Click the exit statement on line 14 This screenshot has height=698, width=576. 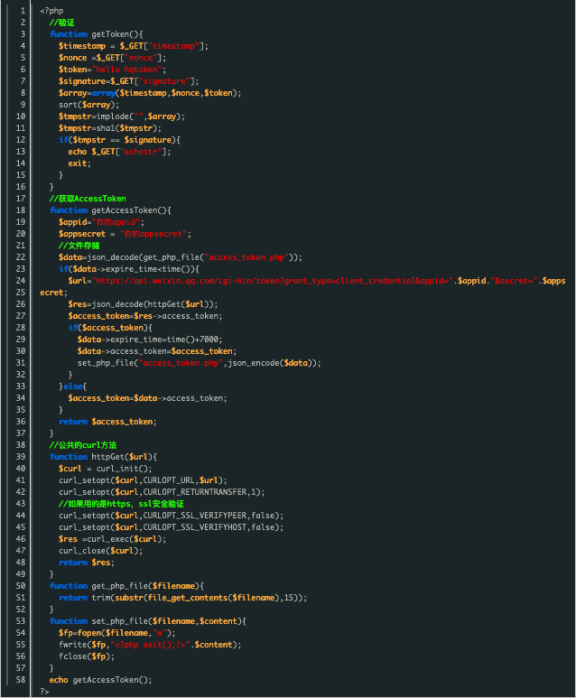[79, 163]
